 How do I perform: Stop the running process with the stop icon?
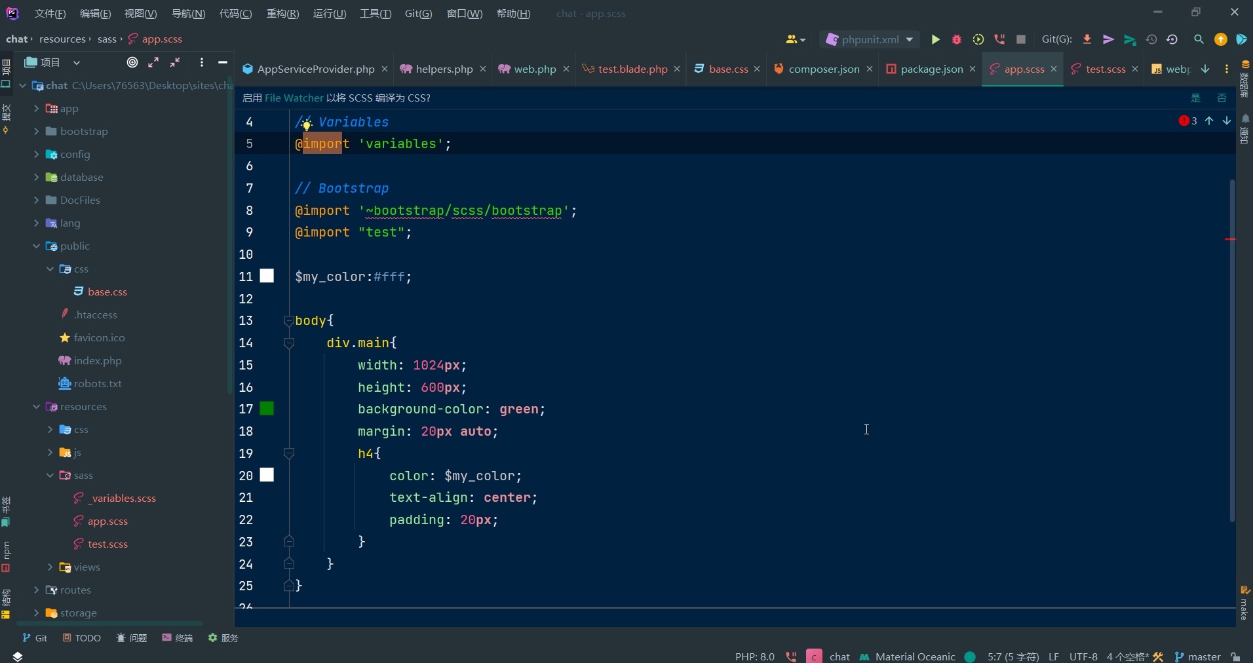point(1021,39)
